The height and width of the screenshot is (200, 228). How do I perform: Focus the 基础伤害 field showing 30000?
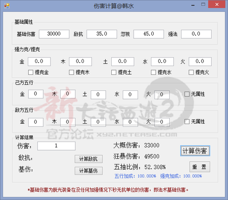click(x=54, y=34)
